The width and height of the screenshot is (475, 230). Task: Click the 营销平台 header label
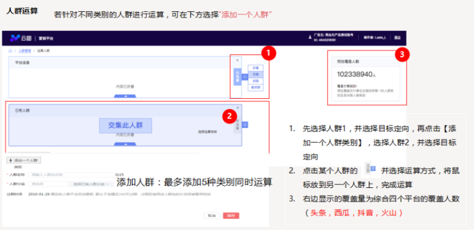coord(46,38)
